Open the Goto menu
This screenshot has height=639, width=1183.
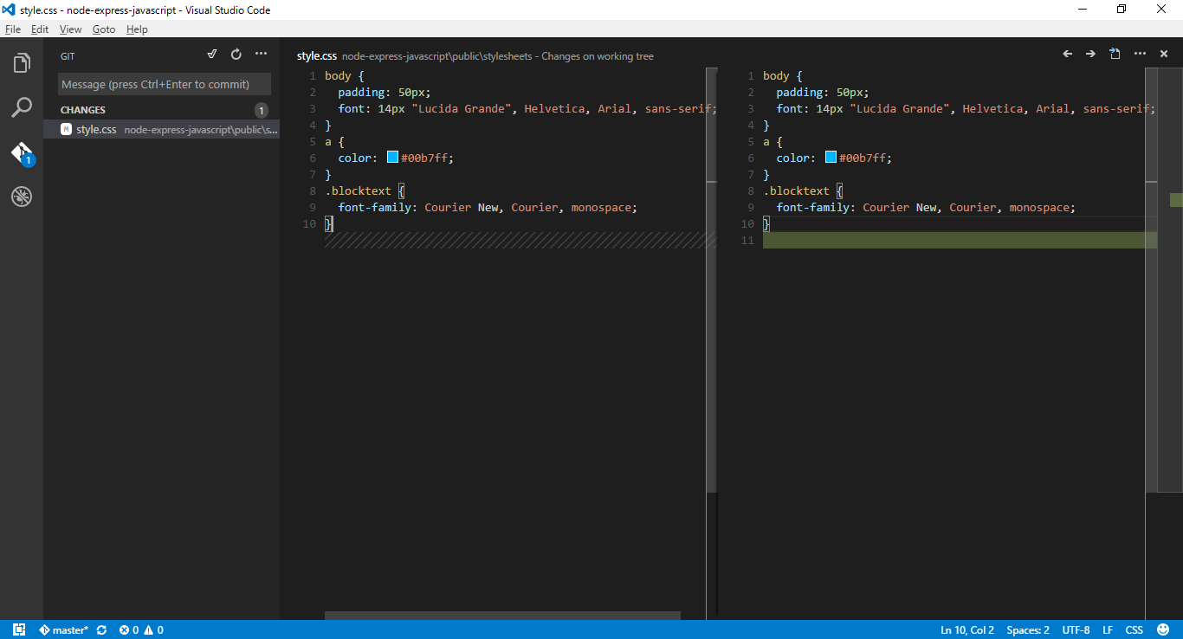coord(104,29)
